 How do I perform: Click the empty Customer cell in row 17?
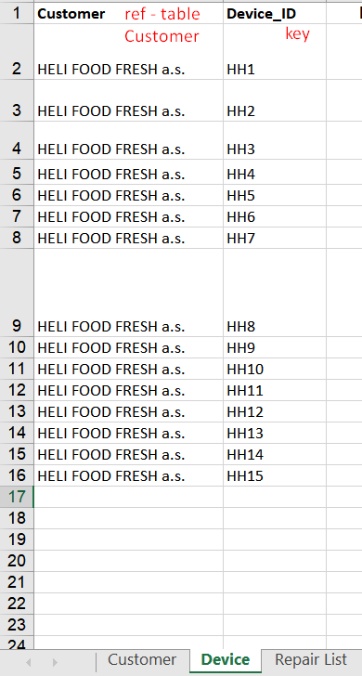128,497
